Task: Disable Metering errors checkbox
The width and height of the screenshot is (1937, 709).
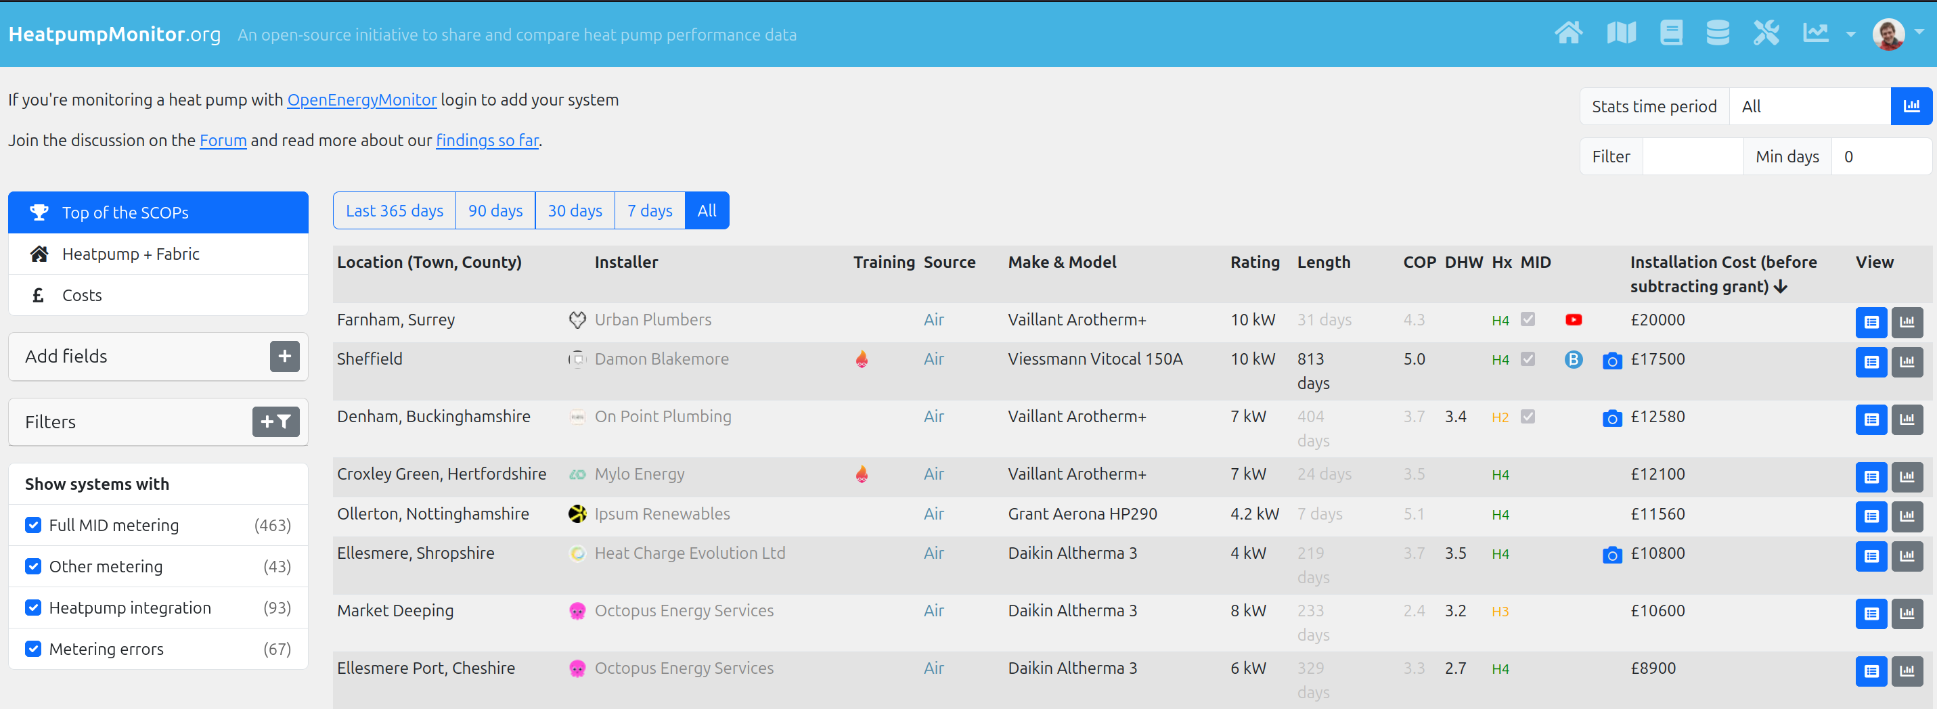Action: pyautogui.click(x=33, y=649)
